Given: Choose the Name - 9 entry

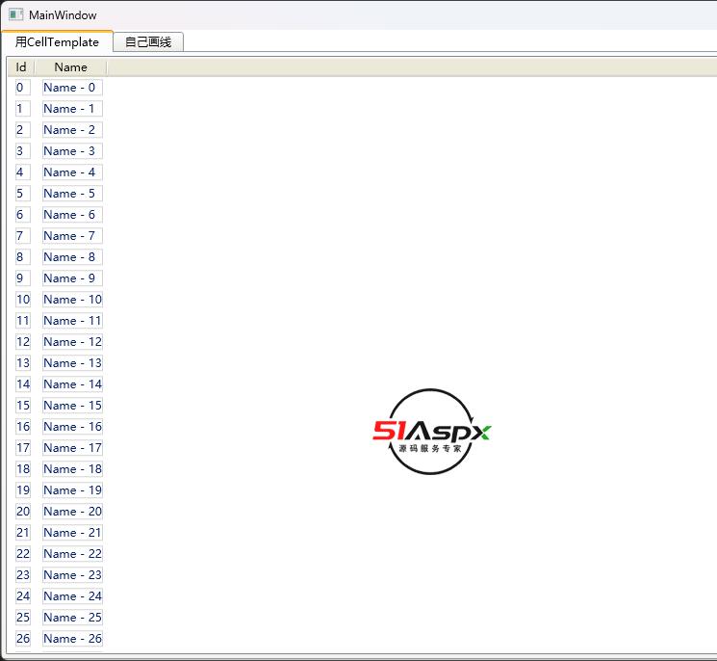Looking at the screenshot, I should pos(71,278).
